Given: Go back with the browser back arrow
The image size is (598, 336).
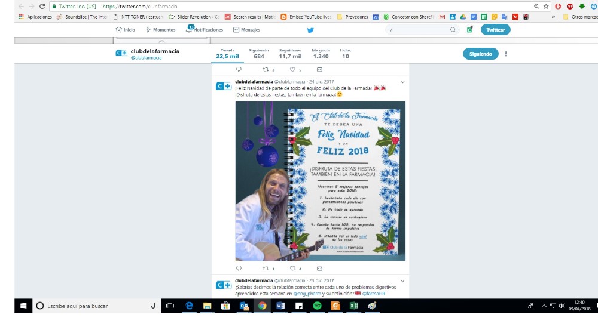Looking at the screenshot, I should tap(21, 7).
